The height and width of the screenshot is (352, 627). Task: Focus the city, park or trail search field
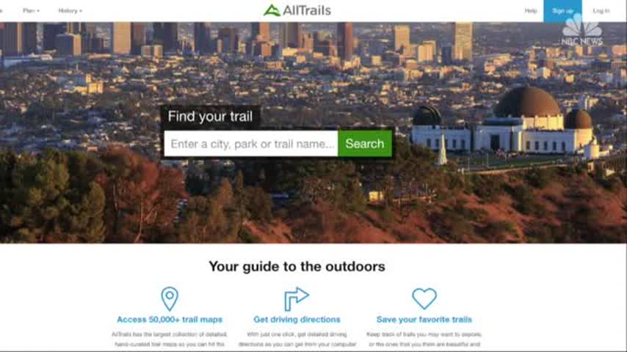click(x=251, y=144)
